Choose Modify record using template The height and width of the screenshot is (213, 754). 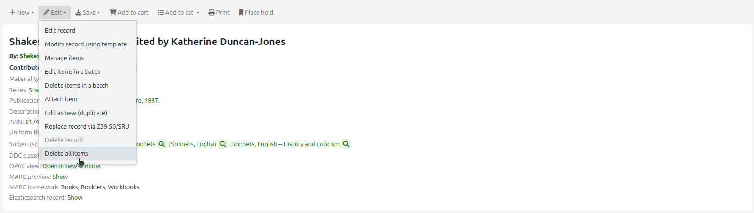(x=86, y=44)
